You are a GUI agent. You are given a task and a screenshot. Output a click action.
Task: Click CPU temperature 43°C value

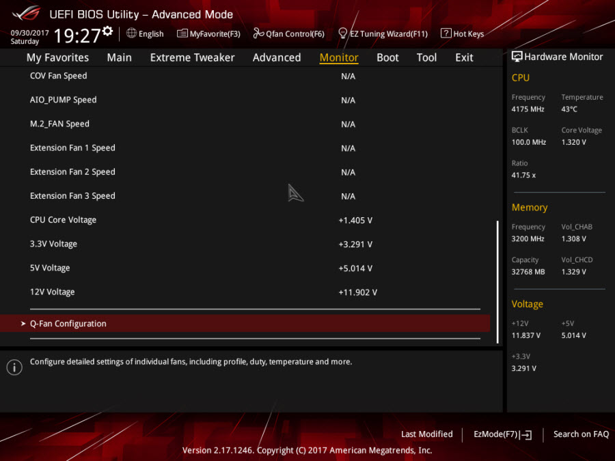pyautogui.click(x=569, y=109)
